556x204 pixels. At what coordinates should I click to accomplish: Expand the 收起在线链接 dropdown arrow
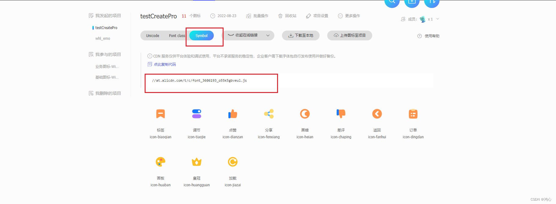pos(268,35)
